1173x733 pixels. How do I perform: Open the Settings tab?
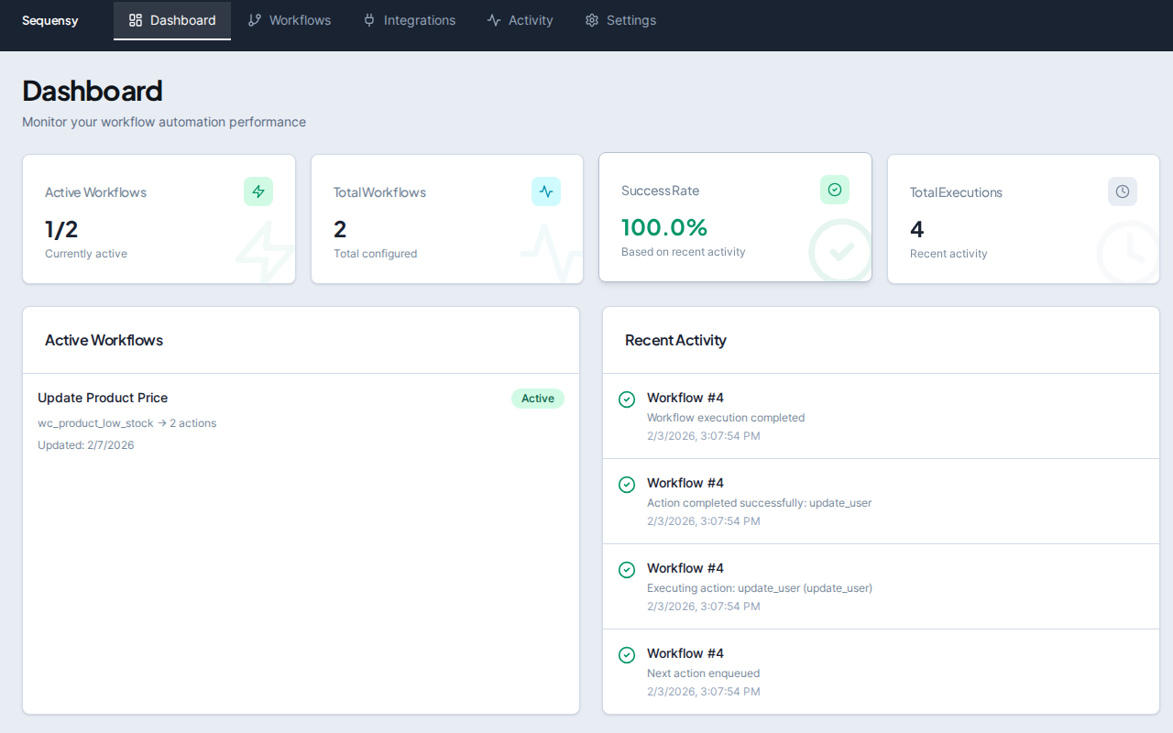click(620, 20)
